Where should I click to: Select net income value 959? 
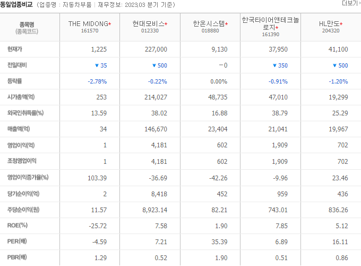pyautogui.click(x=282, y=194)
